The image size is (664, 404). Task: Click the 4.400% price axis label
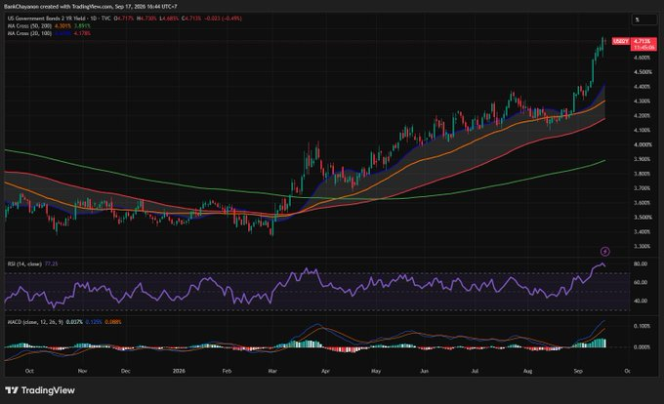click(x=643, y=87)
